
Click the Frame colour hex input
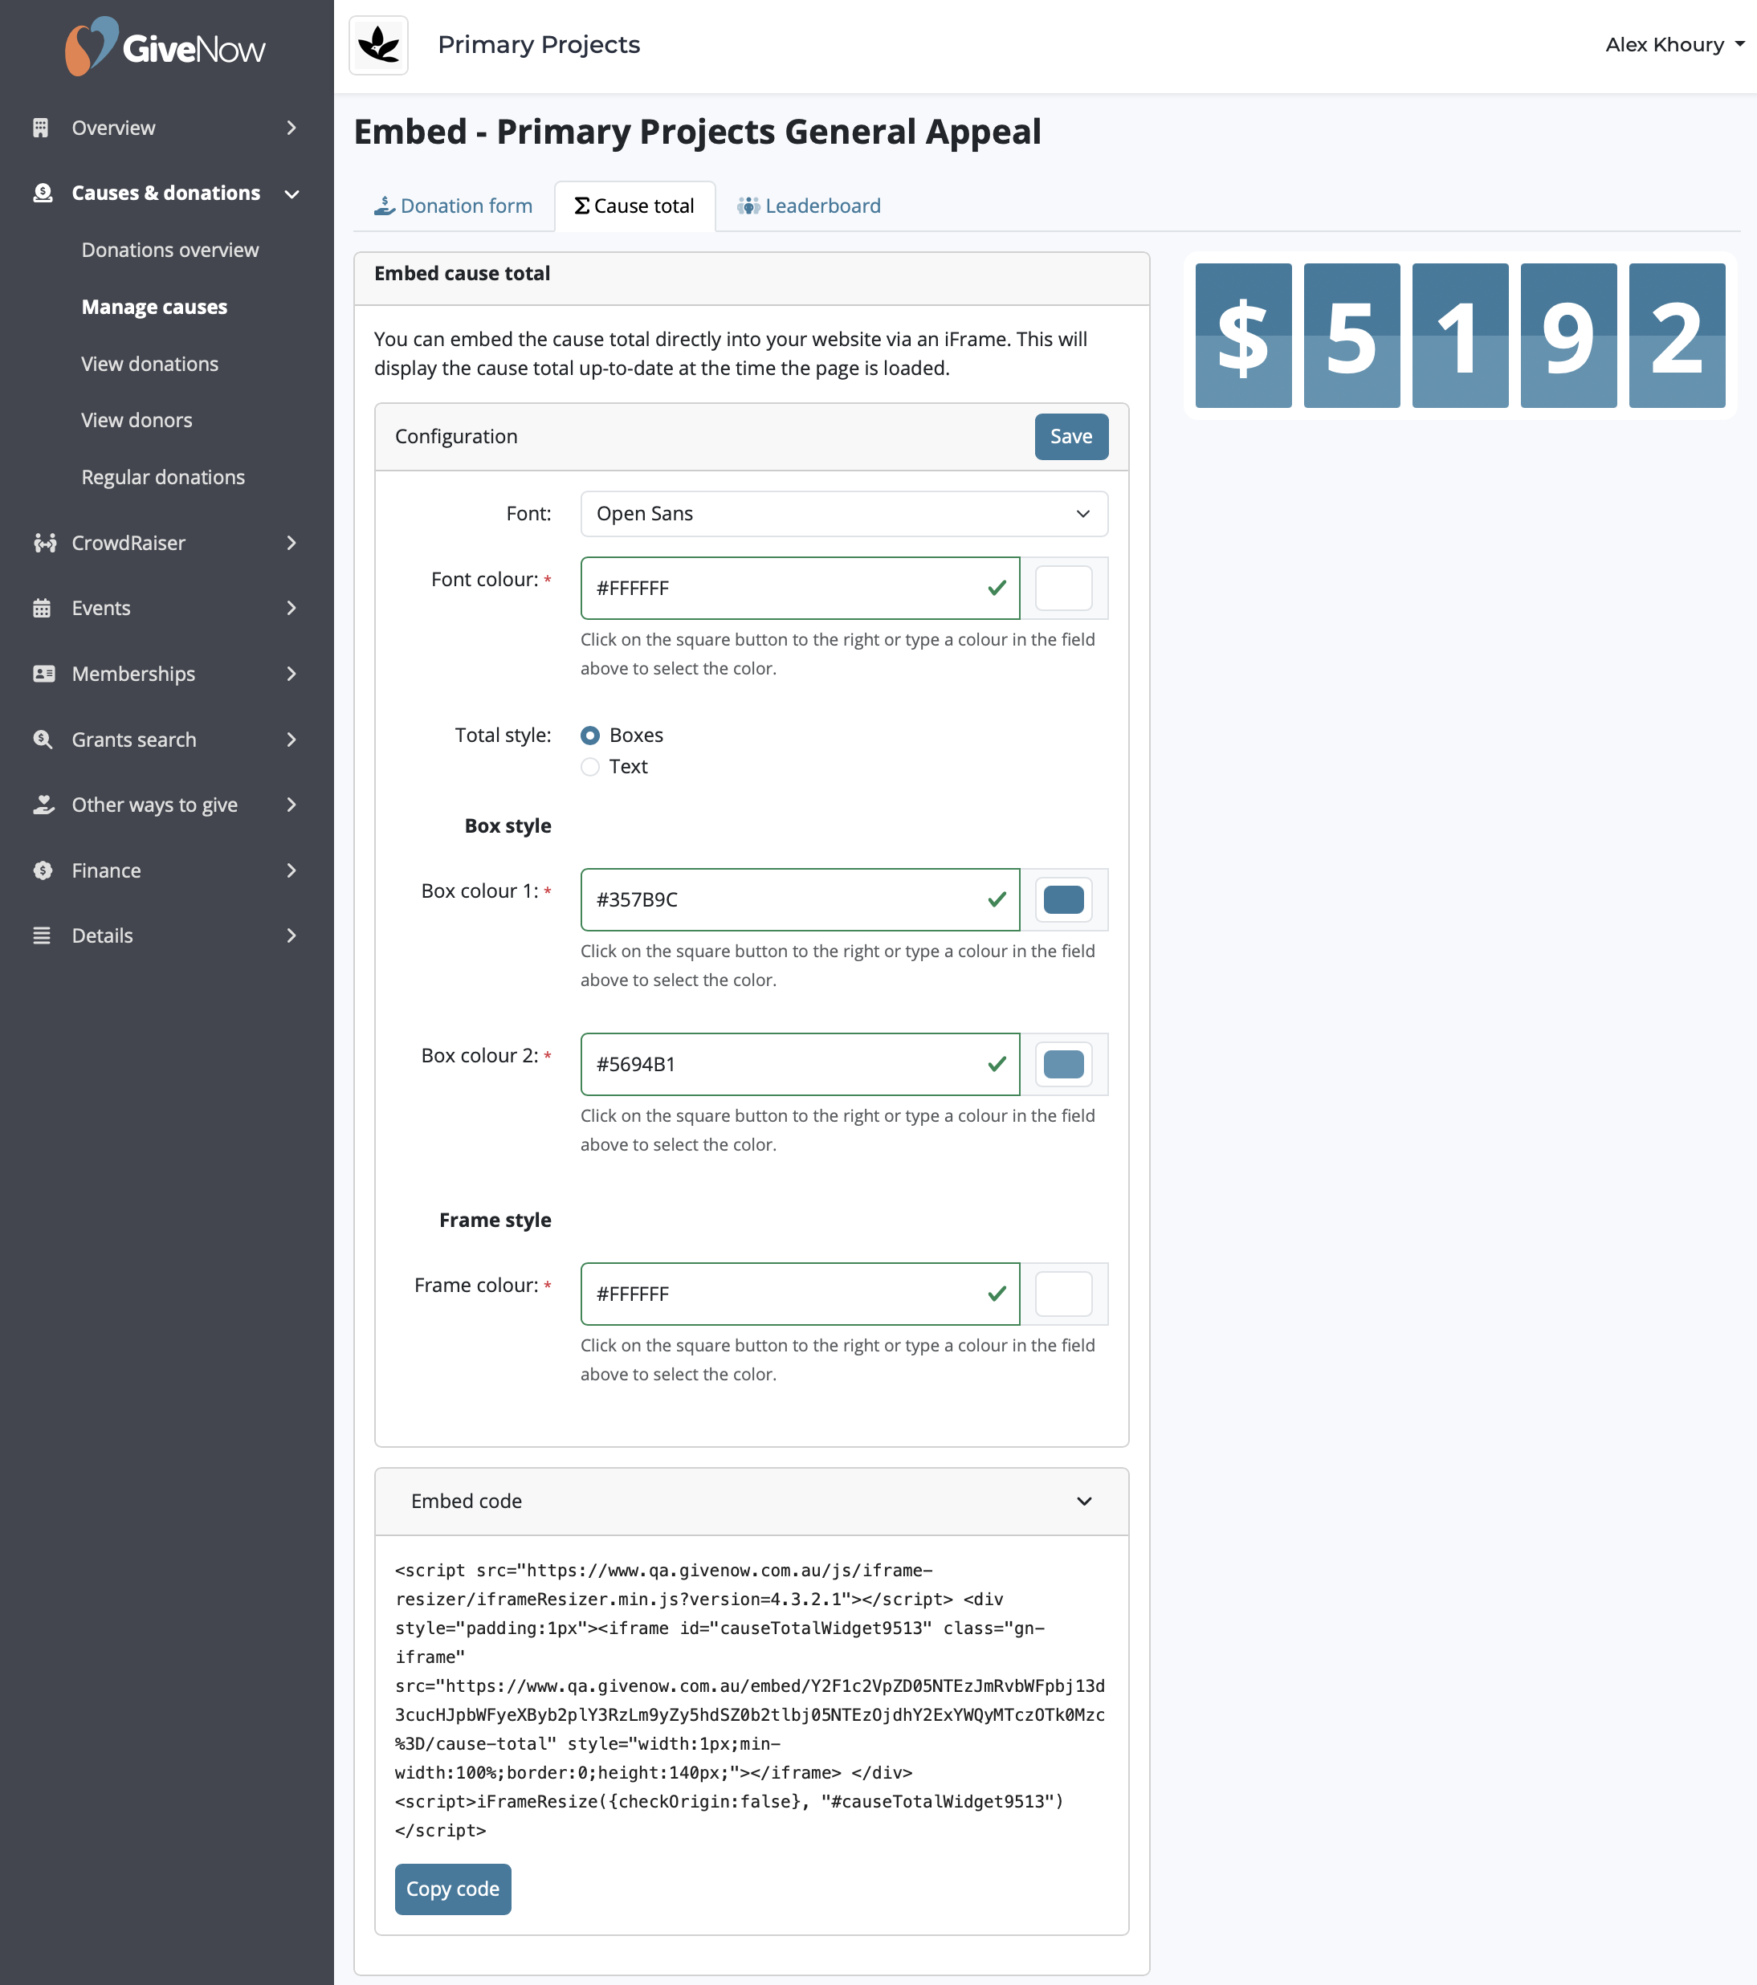[x=801, y=1294]
